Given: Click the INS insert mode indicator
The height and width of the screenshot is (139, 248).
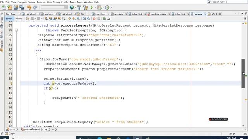Looking at the screenshot, I should [x=245, y=134].
